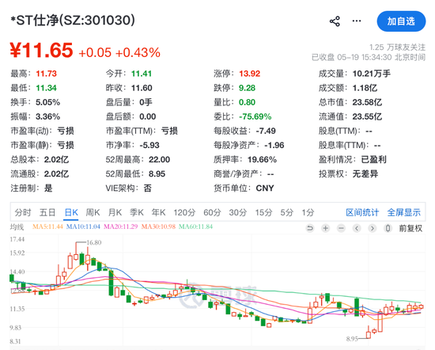The width and height of the screenshot is (435, 350).
Task: Zoom out chart with minus icon
Action: coord(341,228)
